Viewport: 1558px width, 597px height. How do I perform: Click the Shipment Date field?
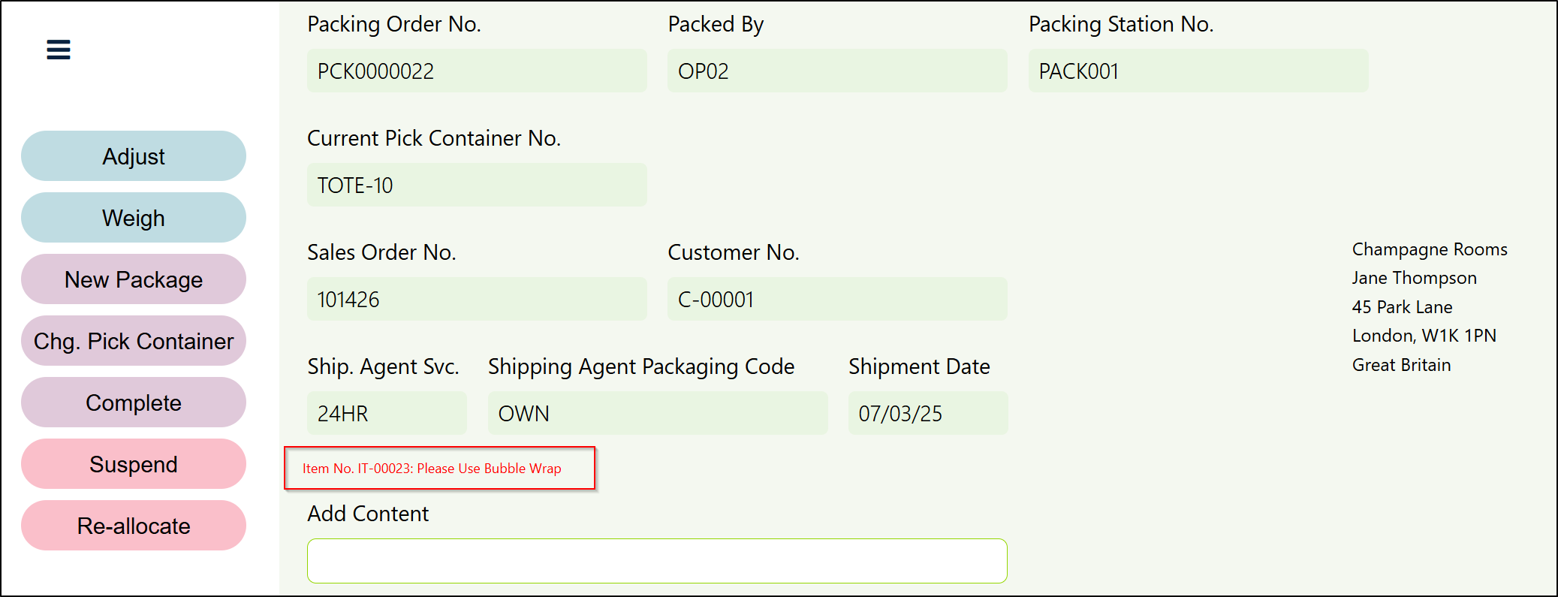pos(927,414)
